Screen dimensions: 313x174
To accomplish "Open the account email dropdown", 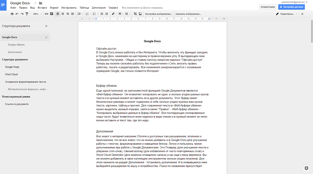I will click(x=294, y=2).
